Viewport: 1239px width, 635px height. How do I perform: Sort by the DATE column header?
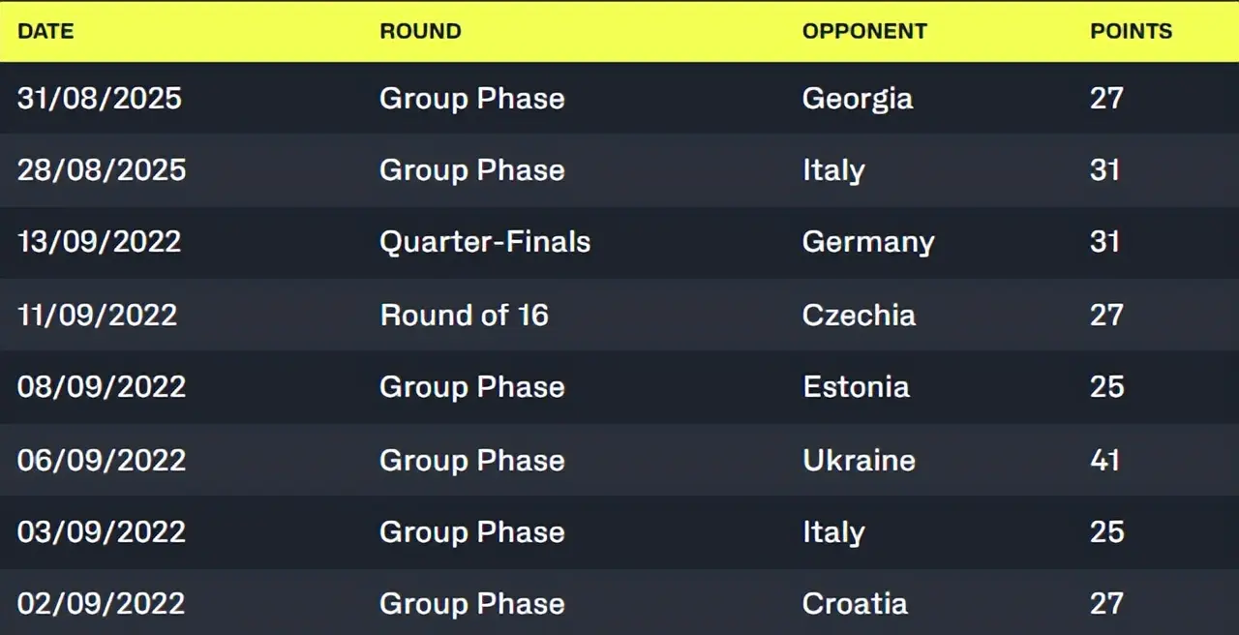[45, 31]
